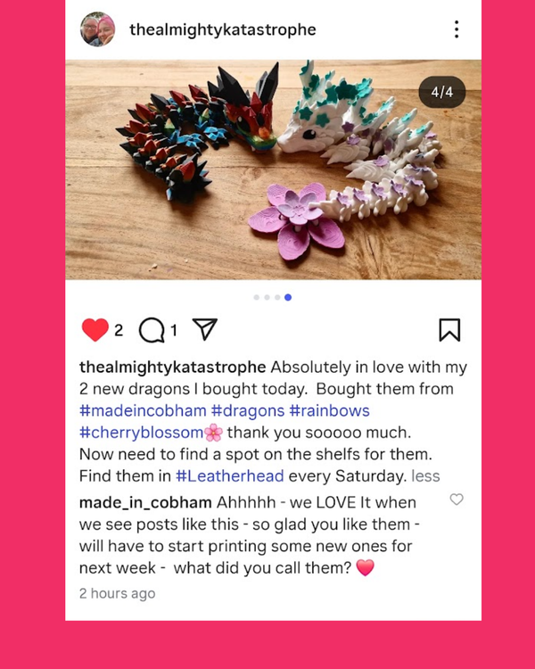
Task: Open caption author name thealmightykatastrophe
Action: pos(173,368)
